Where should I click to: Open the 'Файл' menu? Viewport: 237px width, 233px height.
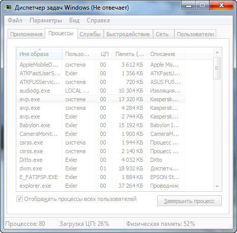tap(15, 20)
